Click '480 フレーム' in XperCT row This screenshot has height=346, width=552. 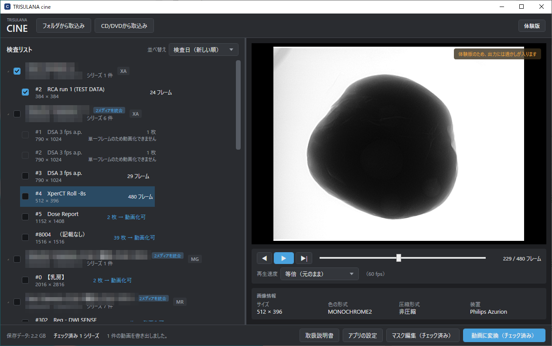pos(140,197)
